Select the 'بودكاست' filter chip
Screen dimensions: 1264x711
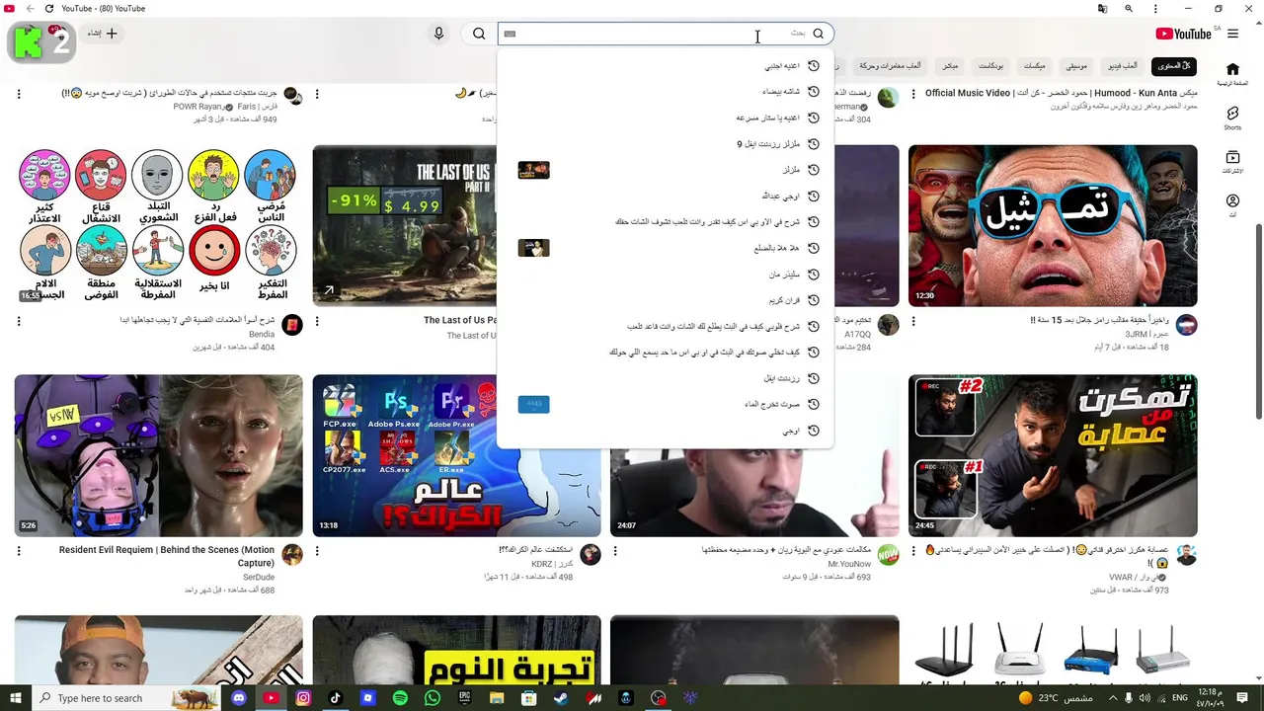point(990,65)
